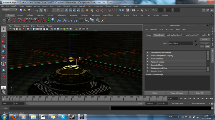The height and width of the screenshot is (120, 215).
Task: Switch to the Dynamics shelf tab
Action: click(84, 15)
